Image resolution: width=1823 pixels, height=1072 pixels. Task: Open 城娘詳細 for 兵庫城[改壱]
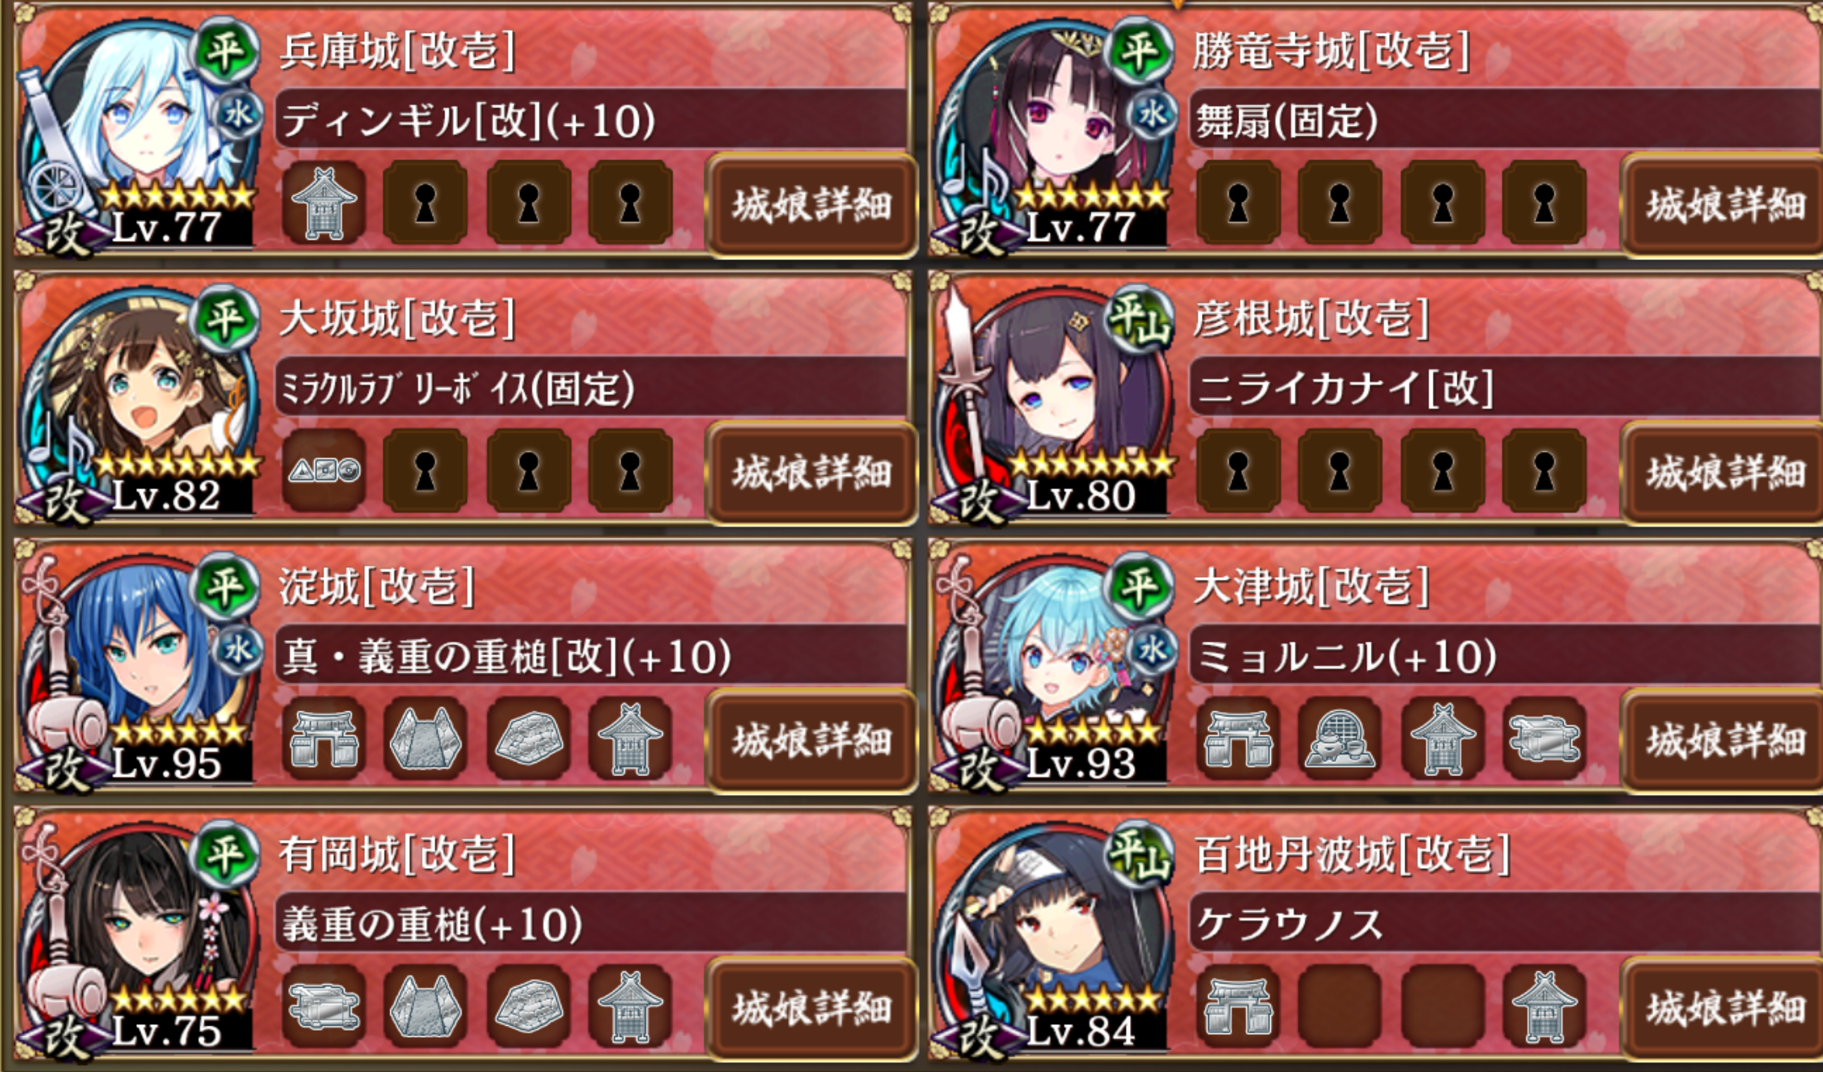point(812,205)
